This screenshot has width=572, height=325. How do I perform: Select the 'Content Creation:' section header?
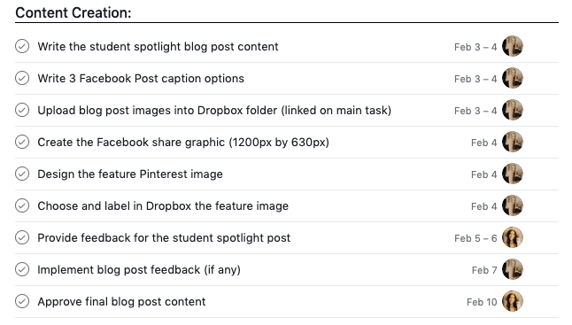pyautogui.click(x=73, y=12)
